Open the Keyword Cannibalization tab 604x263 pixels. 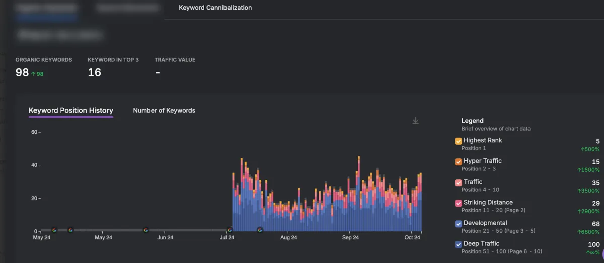(x=215, y=8)
